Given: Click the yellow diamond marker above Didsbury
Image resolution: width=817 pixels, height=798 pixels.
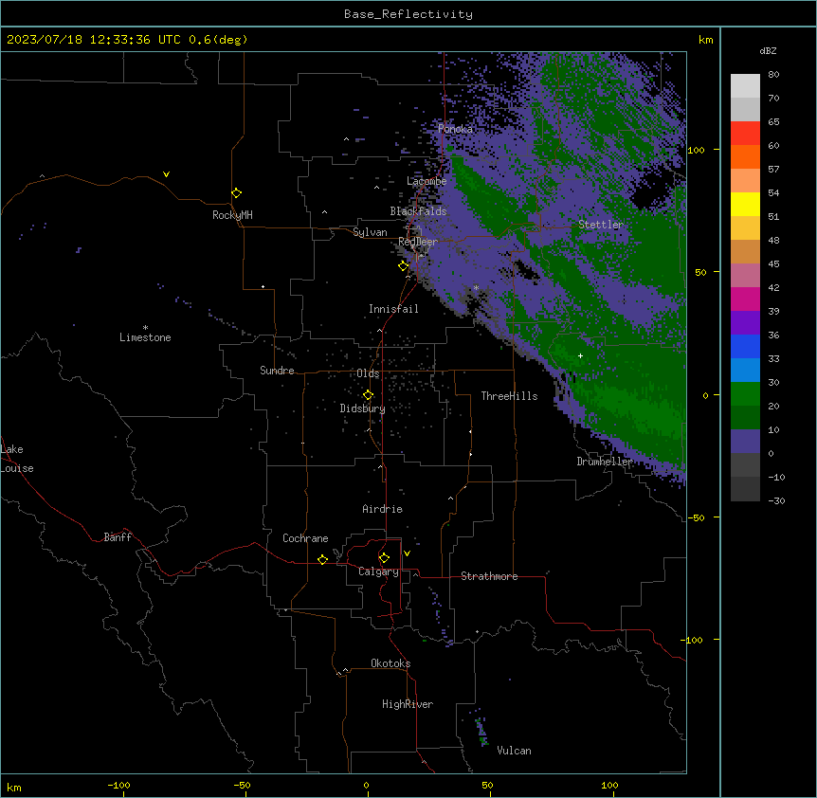Looking at the screenshot, I should [x=368, y=395].
